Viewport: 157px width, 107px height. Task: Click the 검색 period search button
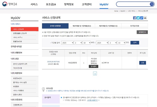click(135, 43)
